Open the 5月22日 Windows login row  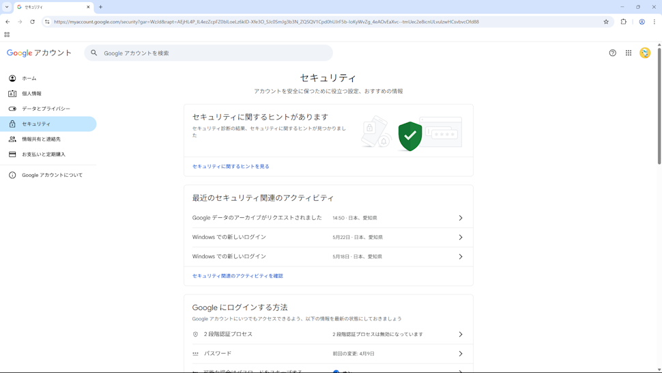pos(328,238)
